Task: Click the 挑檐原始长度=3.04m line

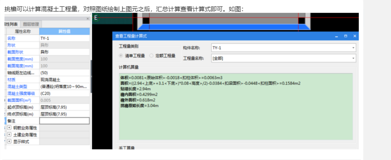Action: click(x=139, y=106)
